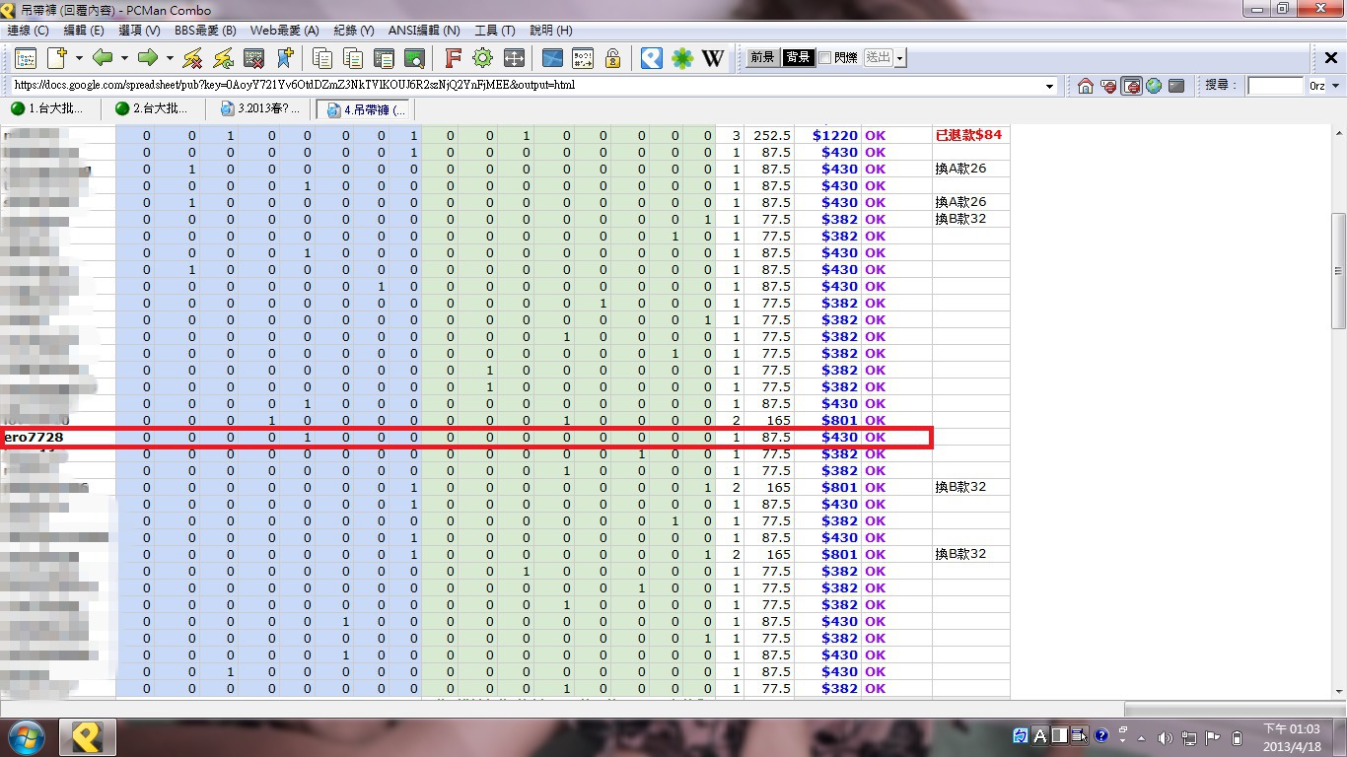Viewport: 1347px width, 757px height.
Task: Click the volume speaker tray icon
Action: click(x=1165, y=738)
